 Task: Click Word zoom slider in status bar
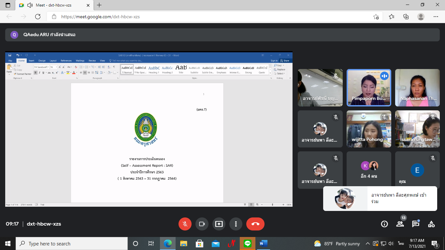pyautogui.click(x=272, y=205)
